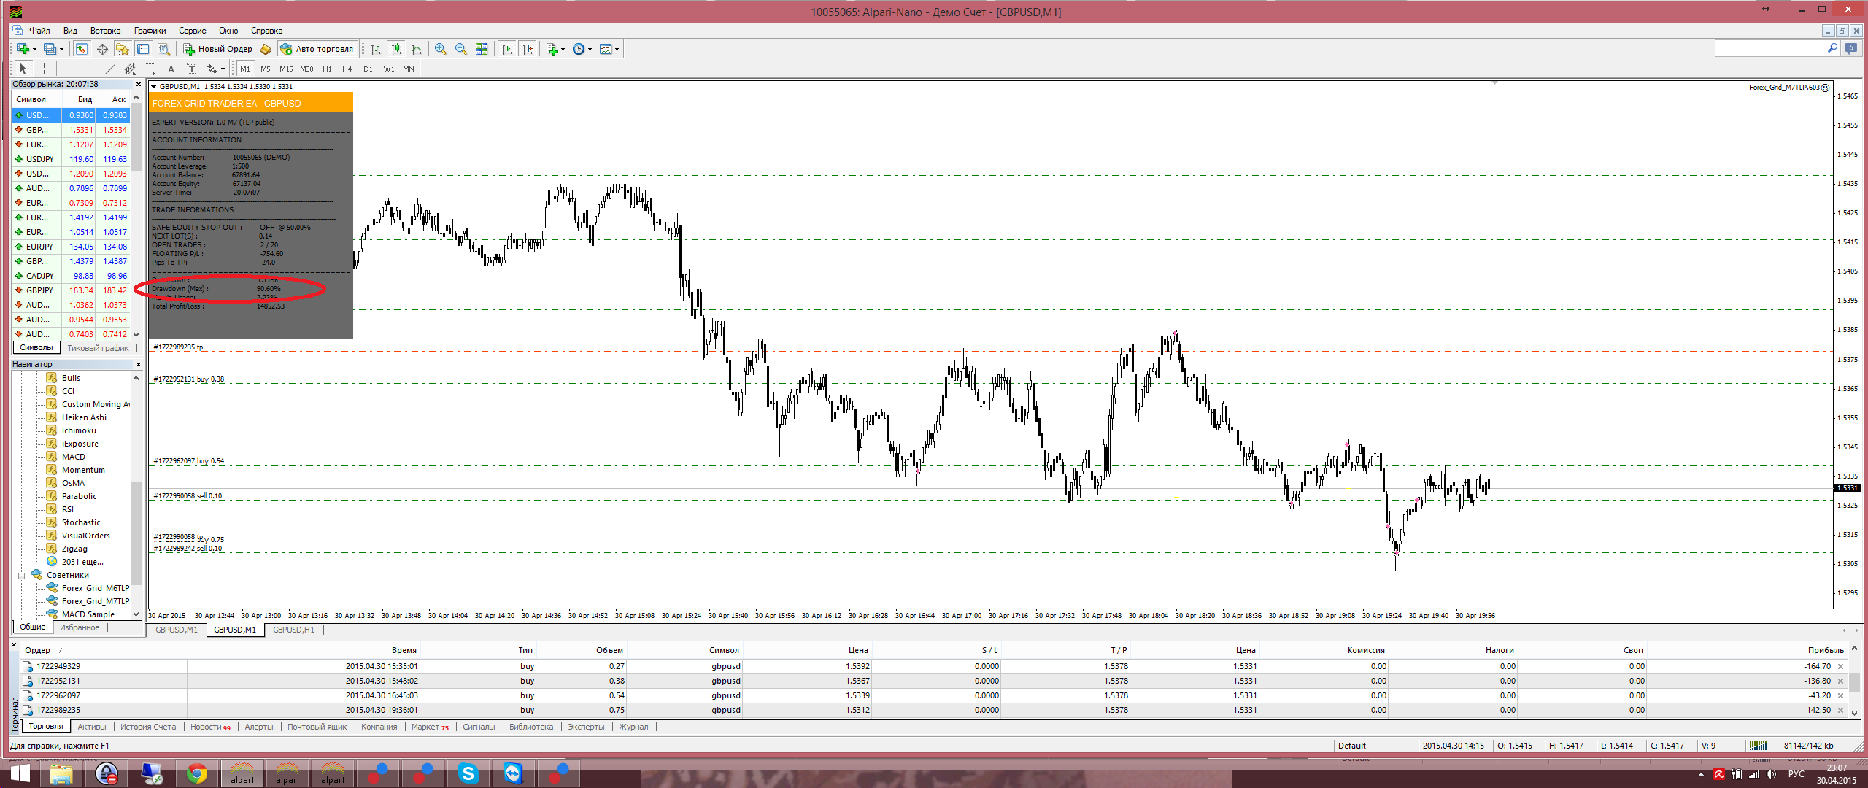Click the search input field
The height and width of the screenshot is (788, 1868).
pos(1769,48)
